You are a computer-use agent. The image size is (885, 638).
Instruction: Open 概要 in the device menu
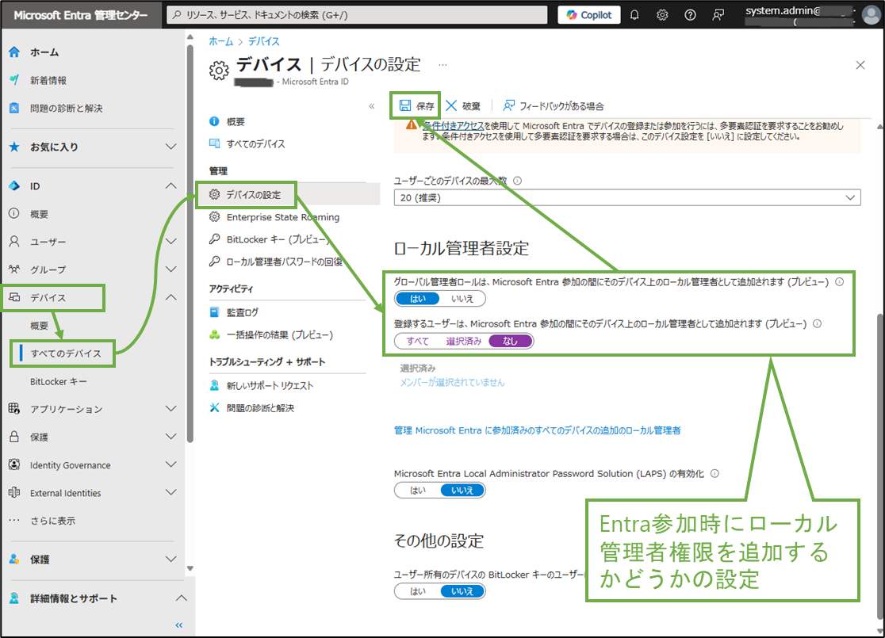click(x=236, y=121)
